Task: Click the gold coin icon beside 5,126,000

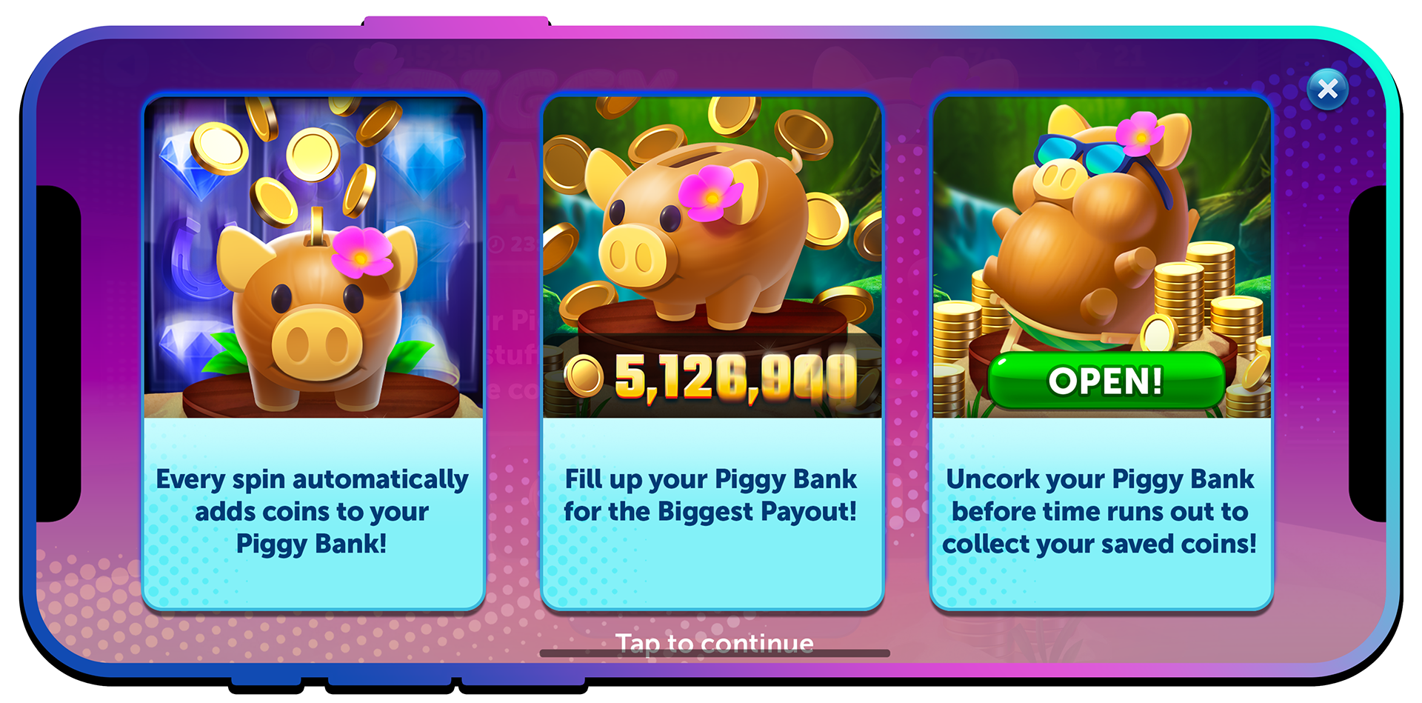Action: [584, 376]
